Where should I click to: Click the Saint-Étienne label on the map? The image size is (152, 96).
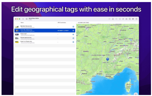coord(95,59)
